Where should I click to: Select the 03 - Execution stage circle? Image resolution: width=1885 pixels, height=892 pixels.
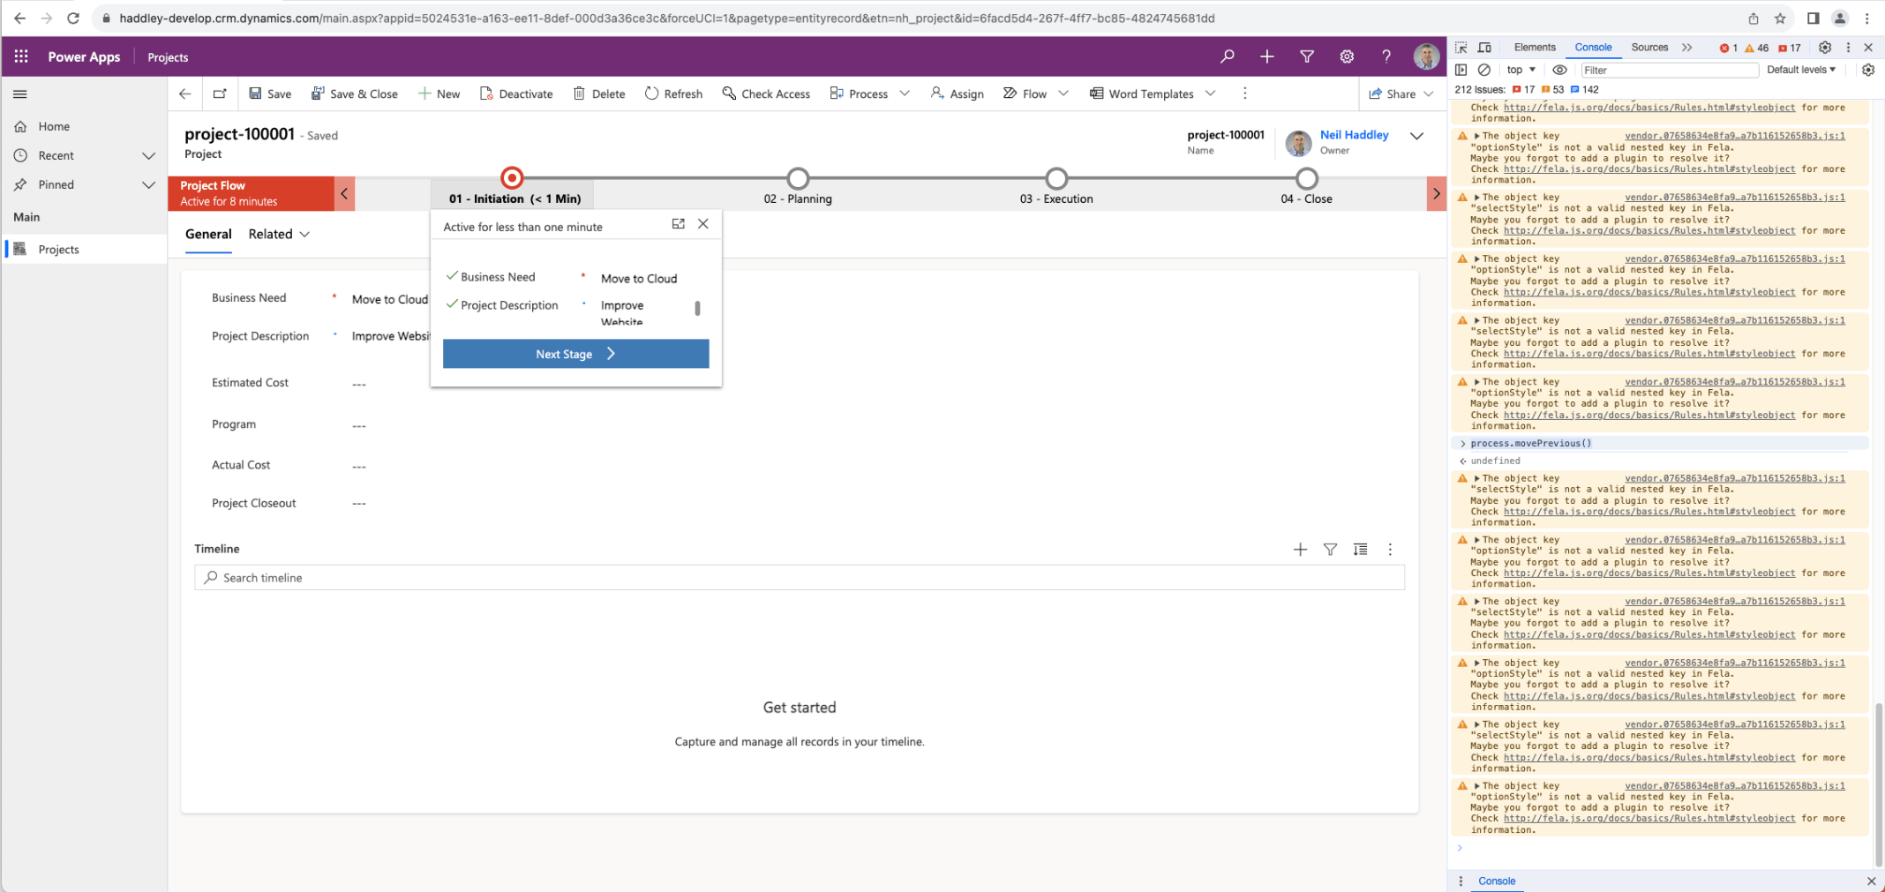pos(1056,178)
